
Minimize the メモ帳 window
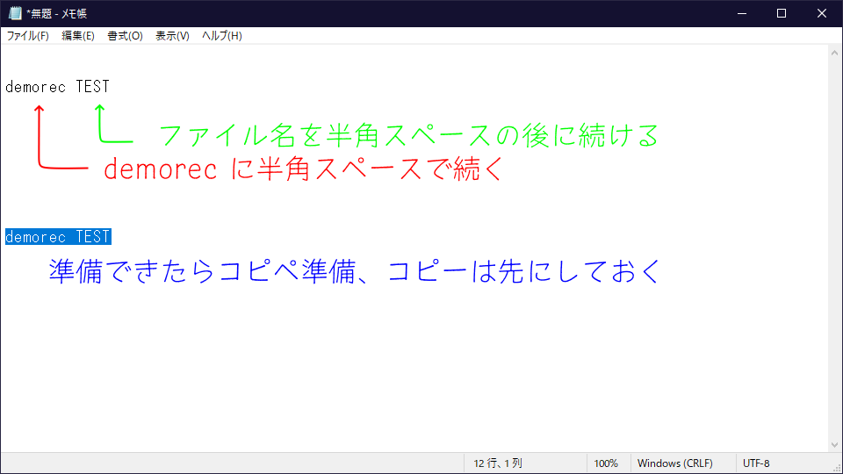743,13
